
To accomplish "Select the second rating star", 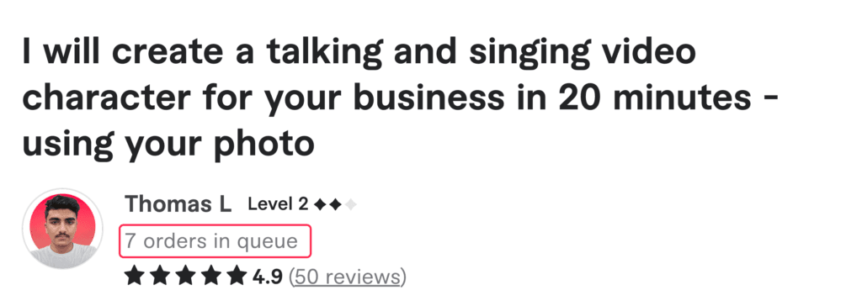I will 160,276.
